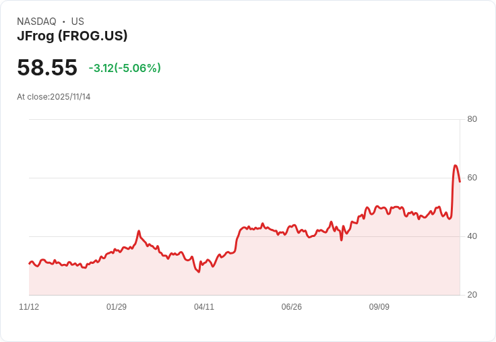Screen dimensions: 496x342
Task: Click the February spike on the price line
Action: 139,231
